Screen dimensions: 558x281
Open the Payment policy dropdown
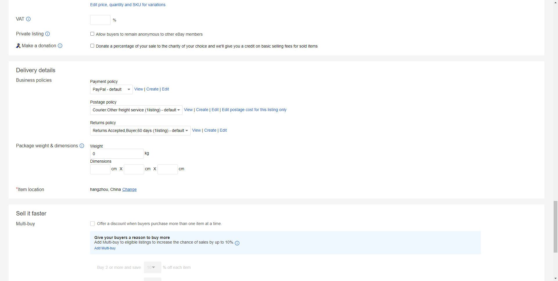[x=111, y=89]
